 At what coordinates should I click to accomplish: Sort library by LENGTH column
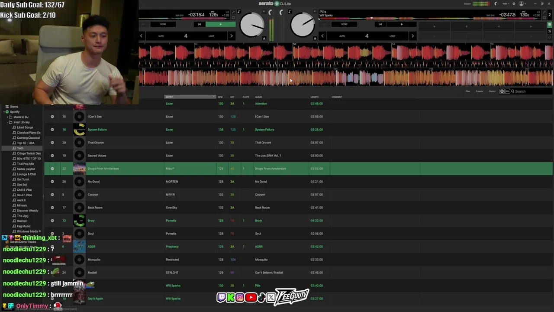[x=315, y=97]
